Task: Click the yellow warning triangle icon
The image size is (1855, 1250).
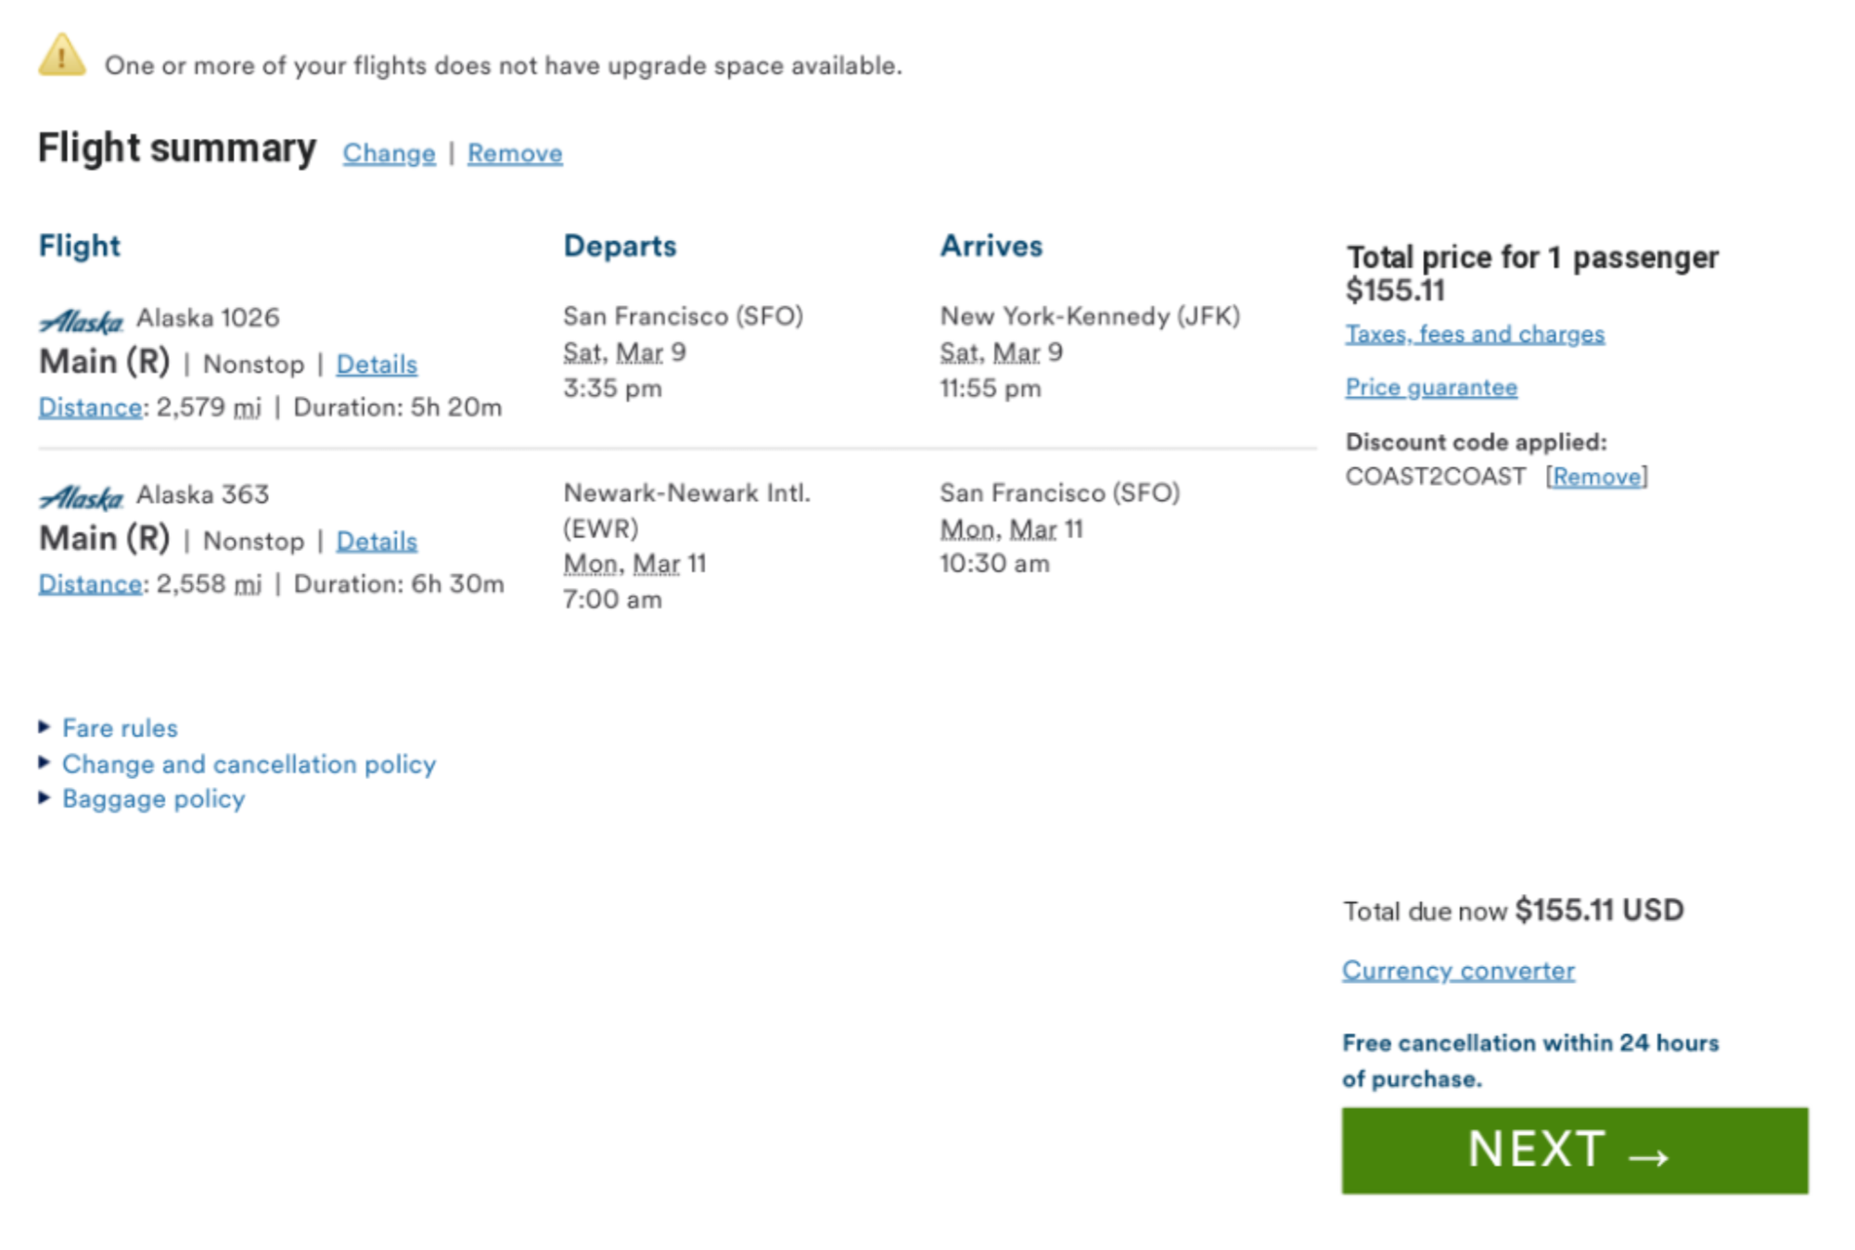Action: coord(62,57)
